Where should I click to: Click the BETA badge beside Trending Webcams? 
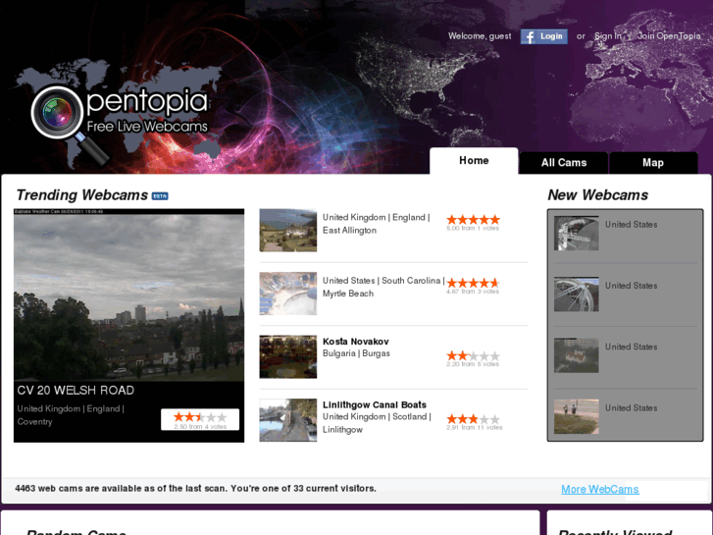pos(160,196)
